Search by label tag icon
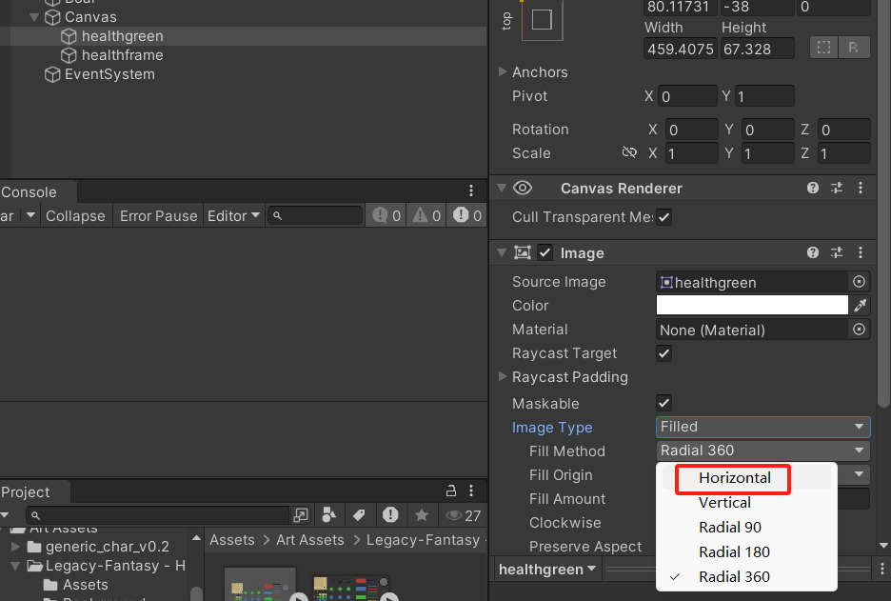The width and height of the screenshot is (891, 601). coord(359,515)
